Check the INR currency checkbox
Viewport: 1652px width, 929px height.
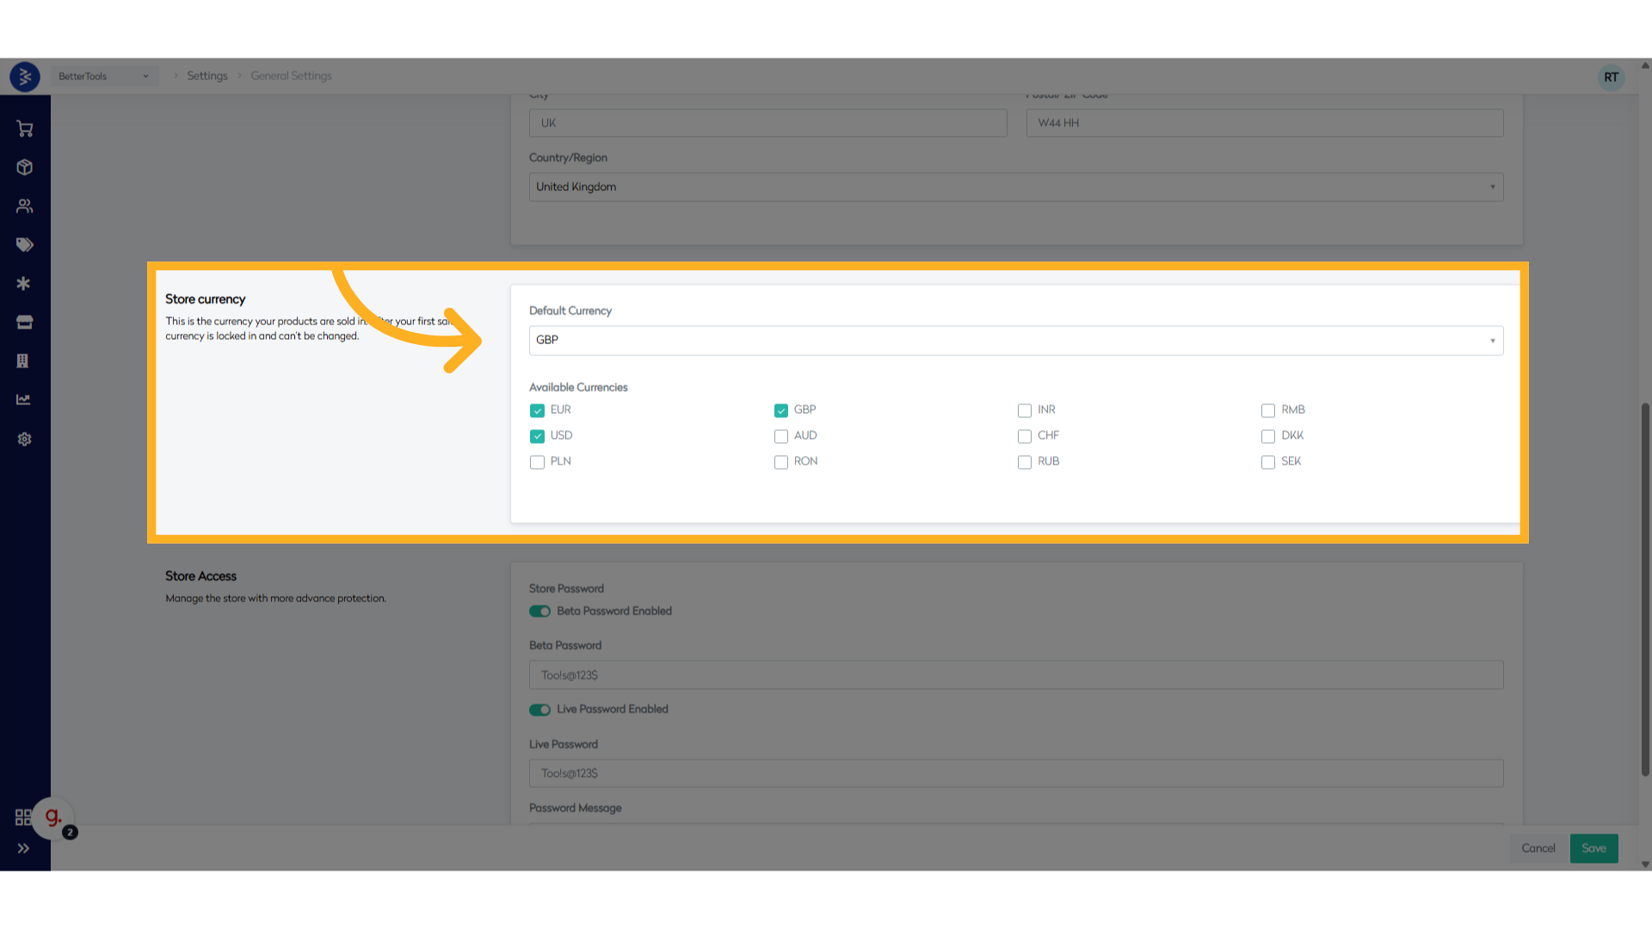pyautogui.click(x=1025, y=410)
